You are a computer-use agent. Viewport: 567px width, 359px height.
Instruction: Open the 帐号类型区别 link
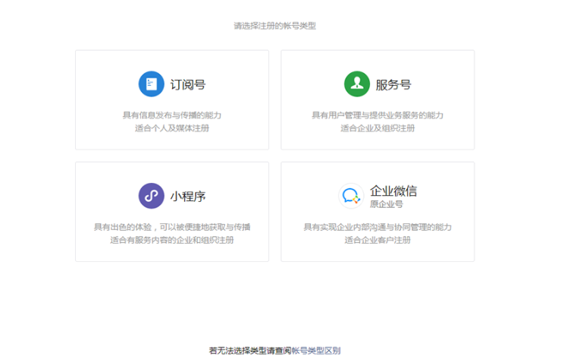coord(315,351)
